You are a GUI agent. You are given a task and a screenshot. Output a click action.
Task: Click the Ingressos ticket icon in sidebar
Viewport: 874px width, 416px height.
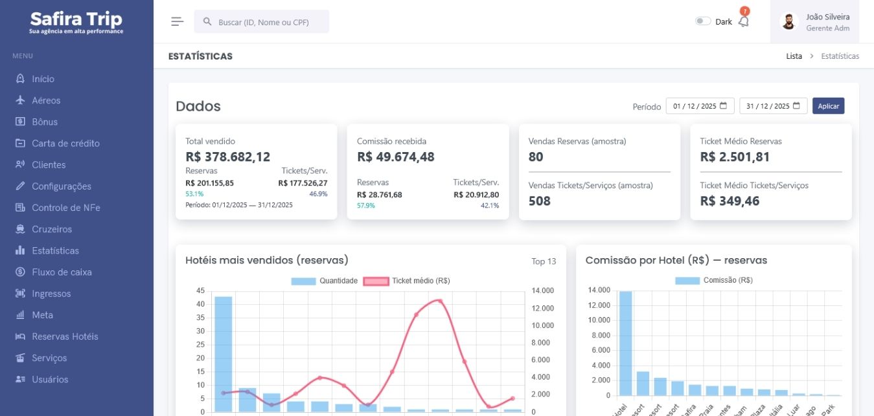point(20,294)
